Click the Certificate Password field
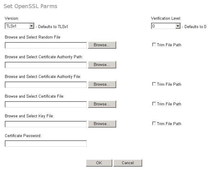 click(x=46, y=144)
